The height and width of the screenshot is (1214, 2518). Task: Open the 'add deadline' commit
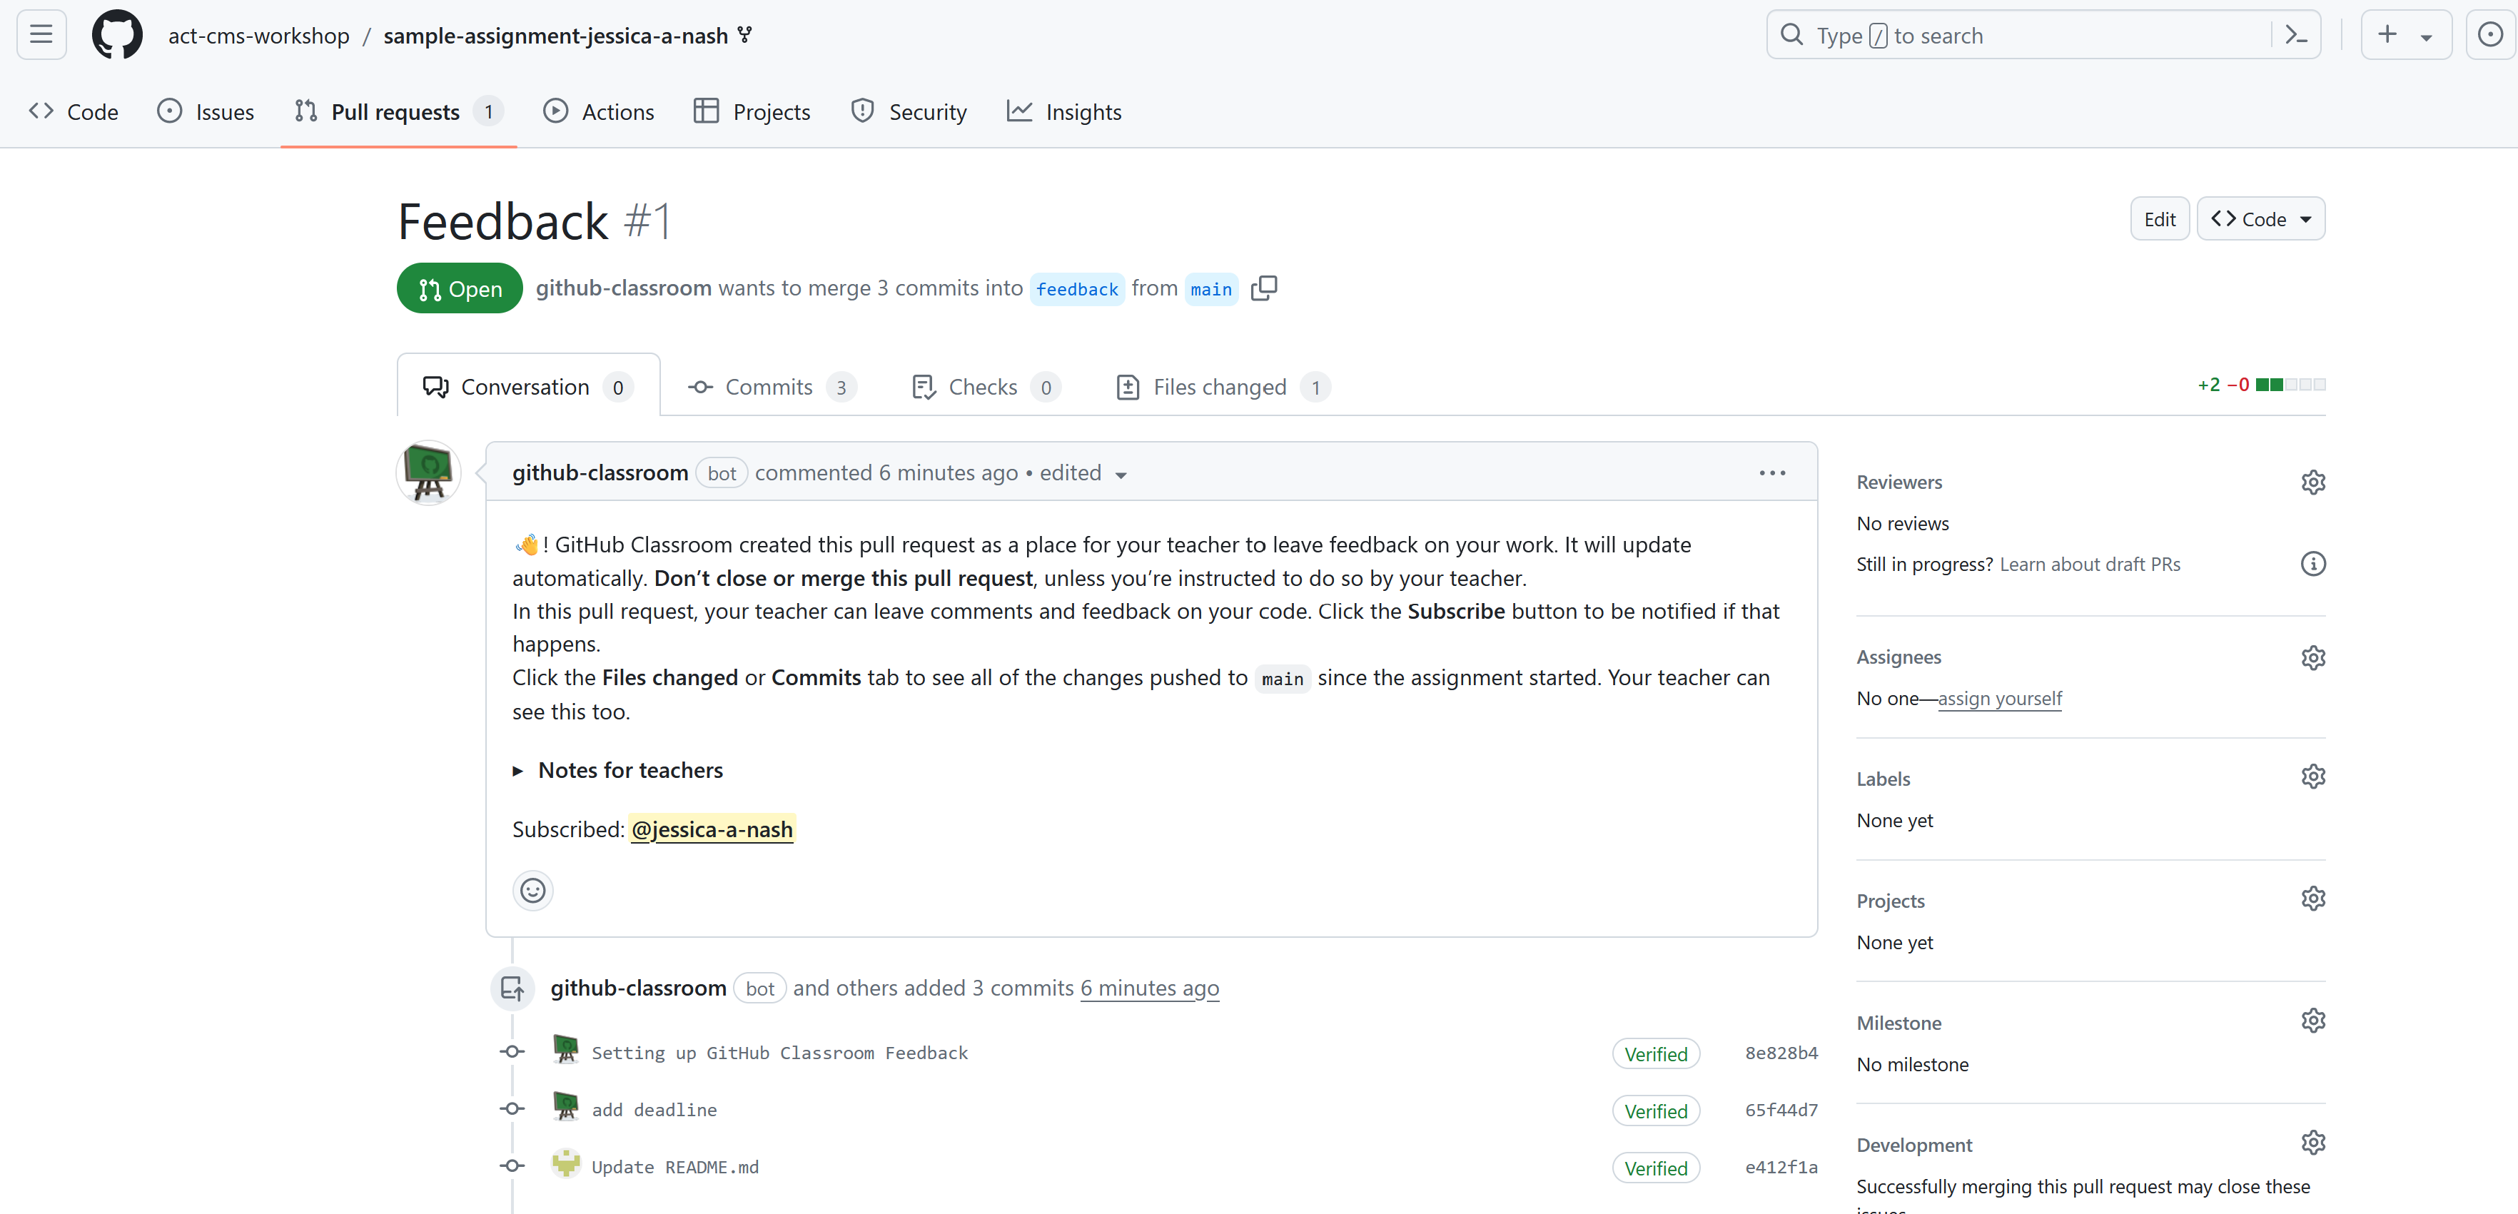(x=655, y=1109)
